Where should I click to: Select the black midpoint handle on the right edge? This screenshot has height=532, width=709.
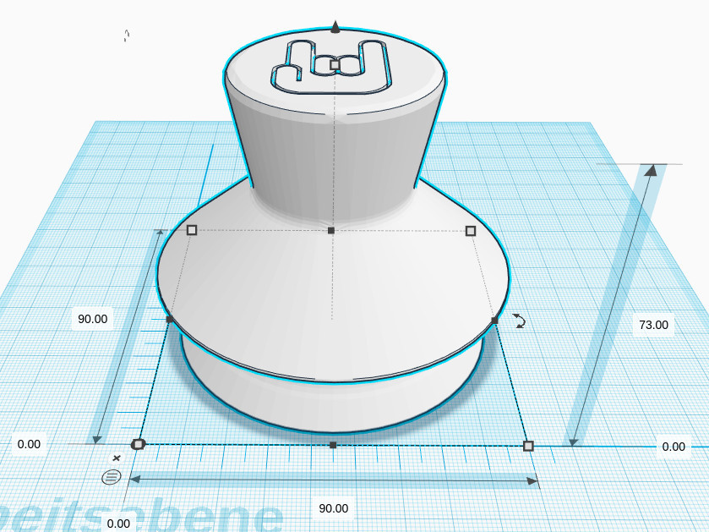494,321
